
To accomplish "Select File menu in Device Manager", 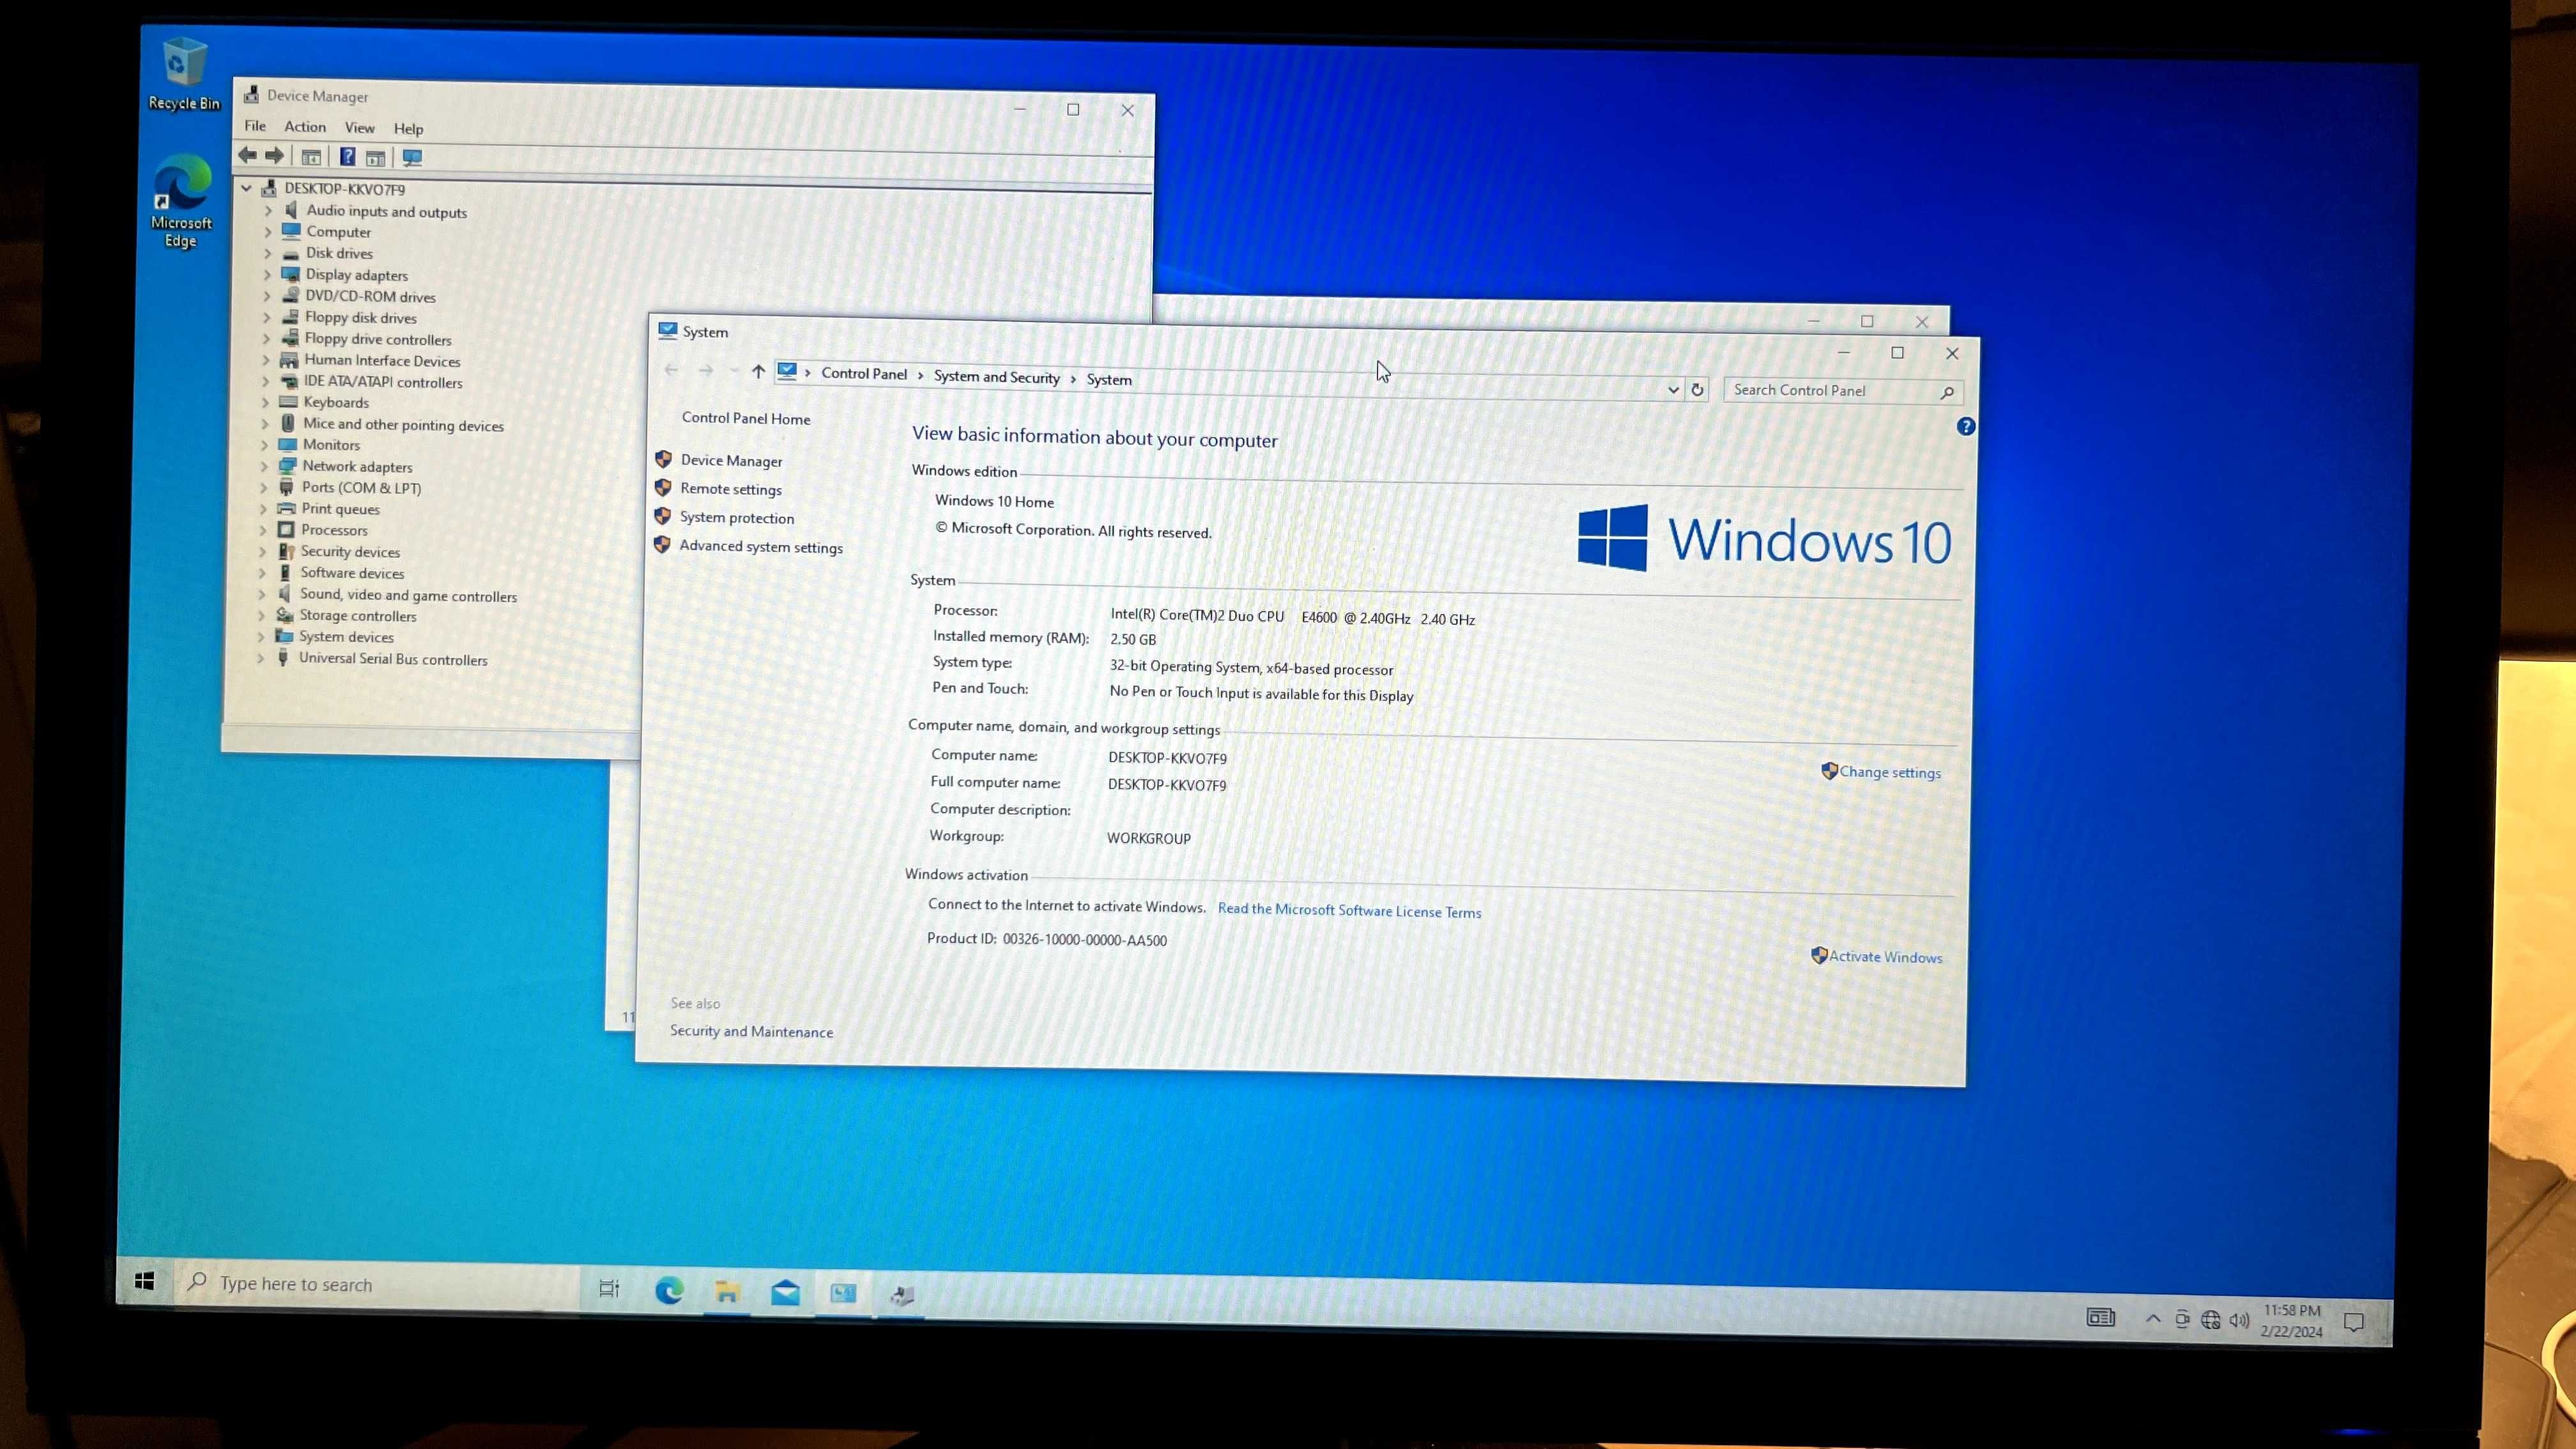I will tap(255, 126).
